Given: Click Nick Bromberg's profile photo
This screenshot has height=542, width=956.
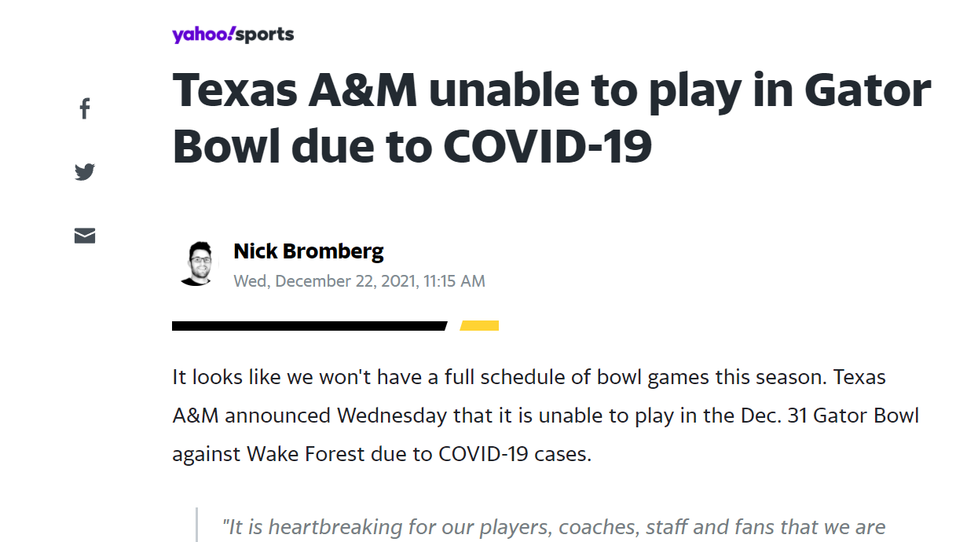Looking at the screenshot, I should coord(195,264).
